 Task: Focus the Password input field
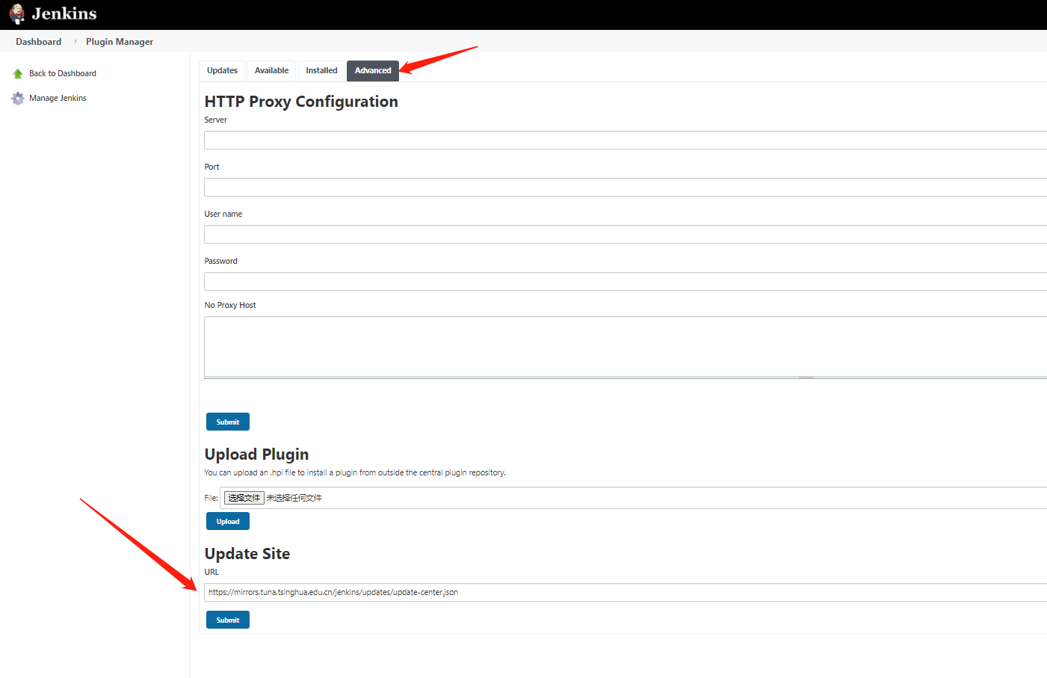click(626, 281)
